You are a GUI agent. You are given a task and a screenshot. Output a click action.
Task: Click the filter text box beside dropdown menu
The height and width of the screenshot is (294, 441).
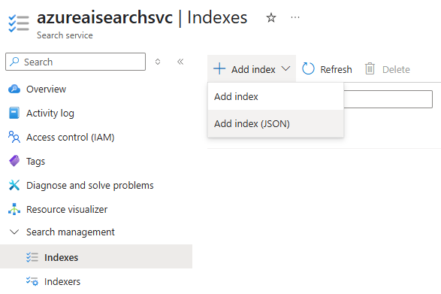click(x=388, y=99)
